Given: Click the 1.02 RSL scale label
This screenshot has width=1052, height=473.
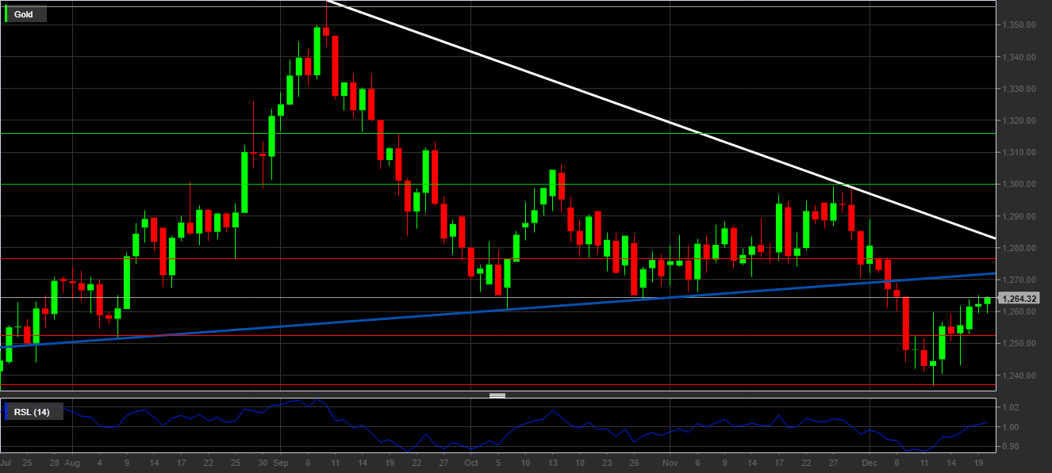Looking at the screenshot, I should pos(1011,407).
